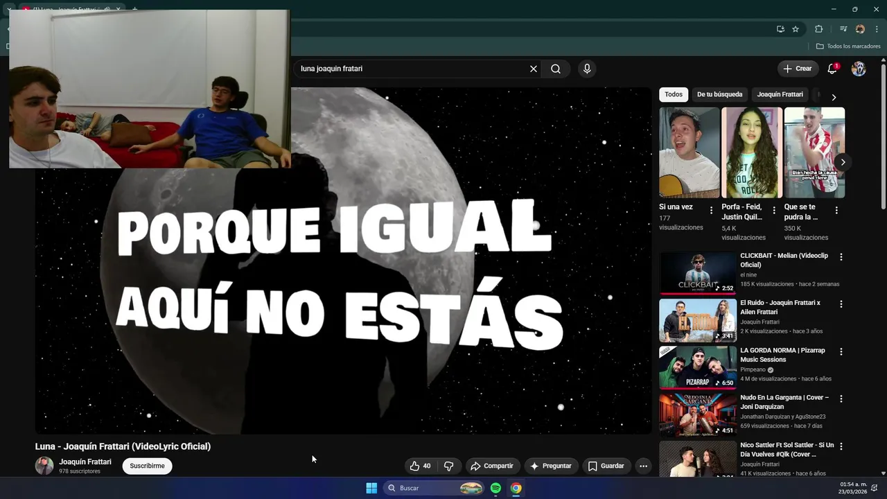
Task: Open Nudo En La Garganta cover title
Action: click(784, 402)
